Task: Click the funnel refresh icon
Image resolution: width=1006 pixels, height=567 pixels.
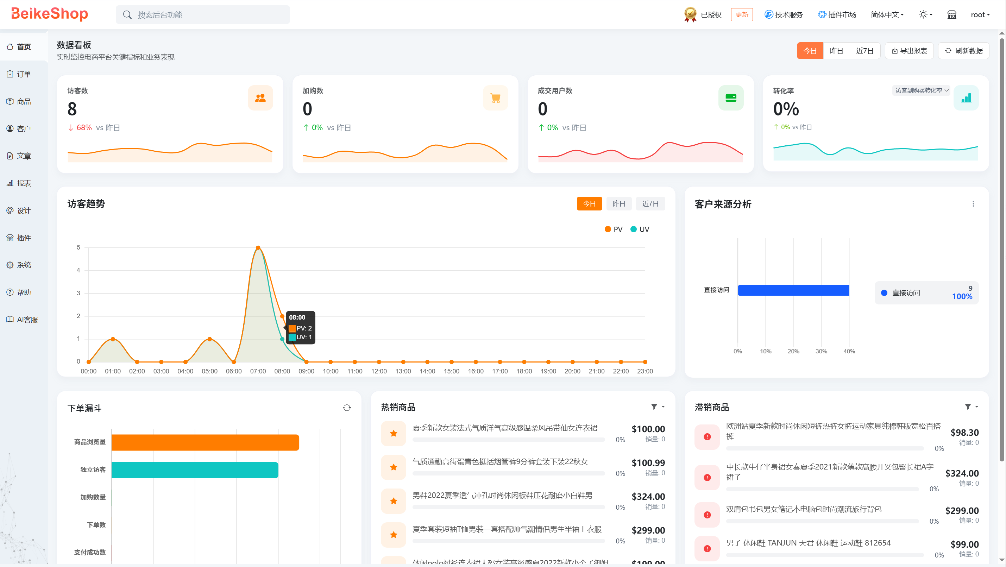Action: pos(347,408)
